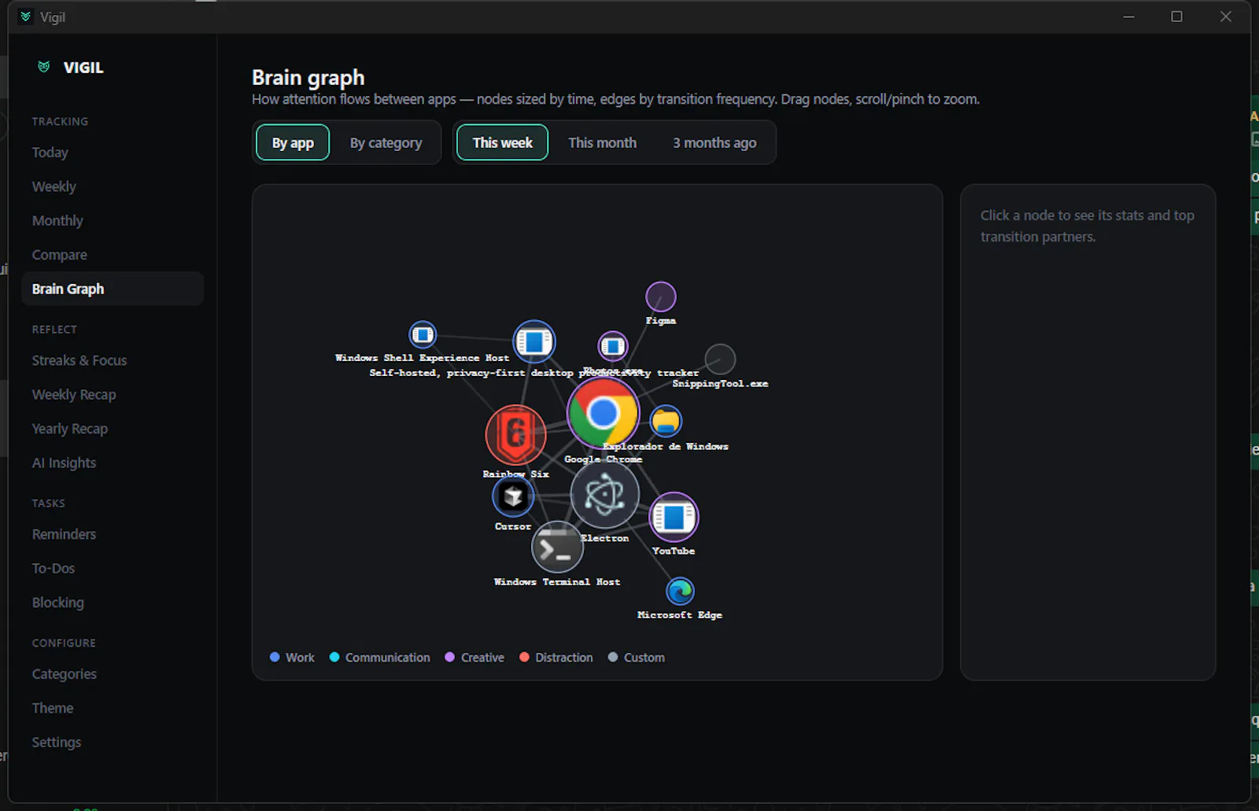The image size is (1259, 811).
Task: Open AI Insights
Action: point(113,463)
